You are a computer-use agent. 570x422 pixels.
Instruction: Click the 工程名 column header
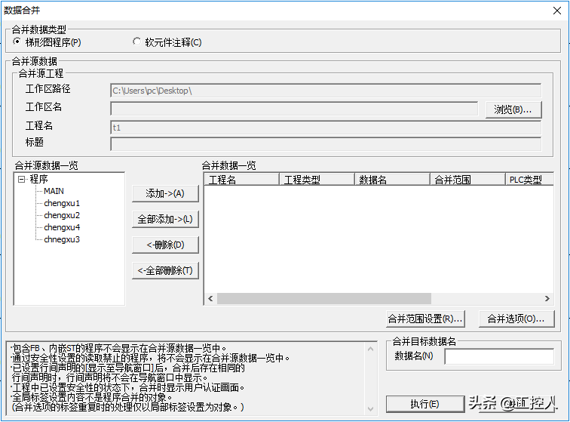[x=242, y=180]
